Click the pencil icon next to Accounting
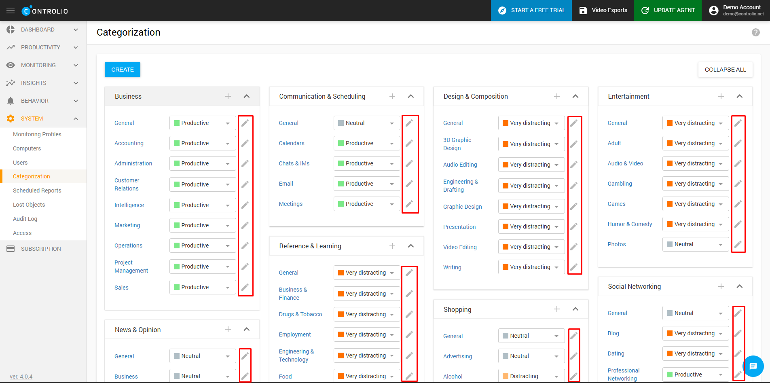The height and width of the screenshot is (383, 770). [245, 143]
